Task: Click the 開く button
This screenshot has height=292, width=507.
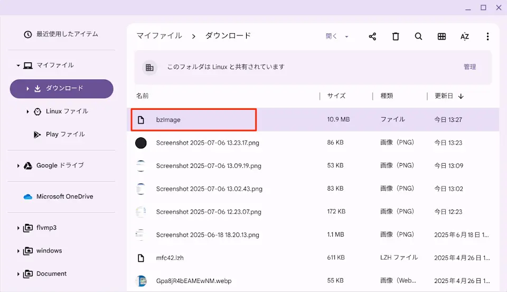Action: 331,36
